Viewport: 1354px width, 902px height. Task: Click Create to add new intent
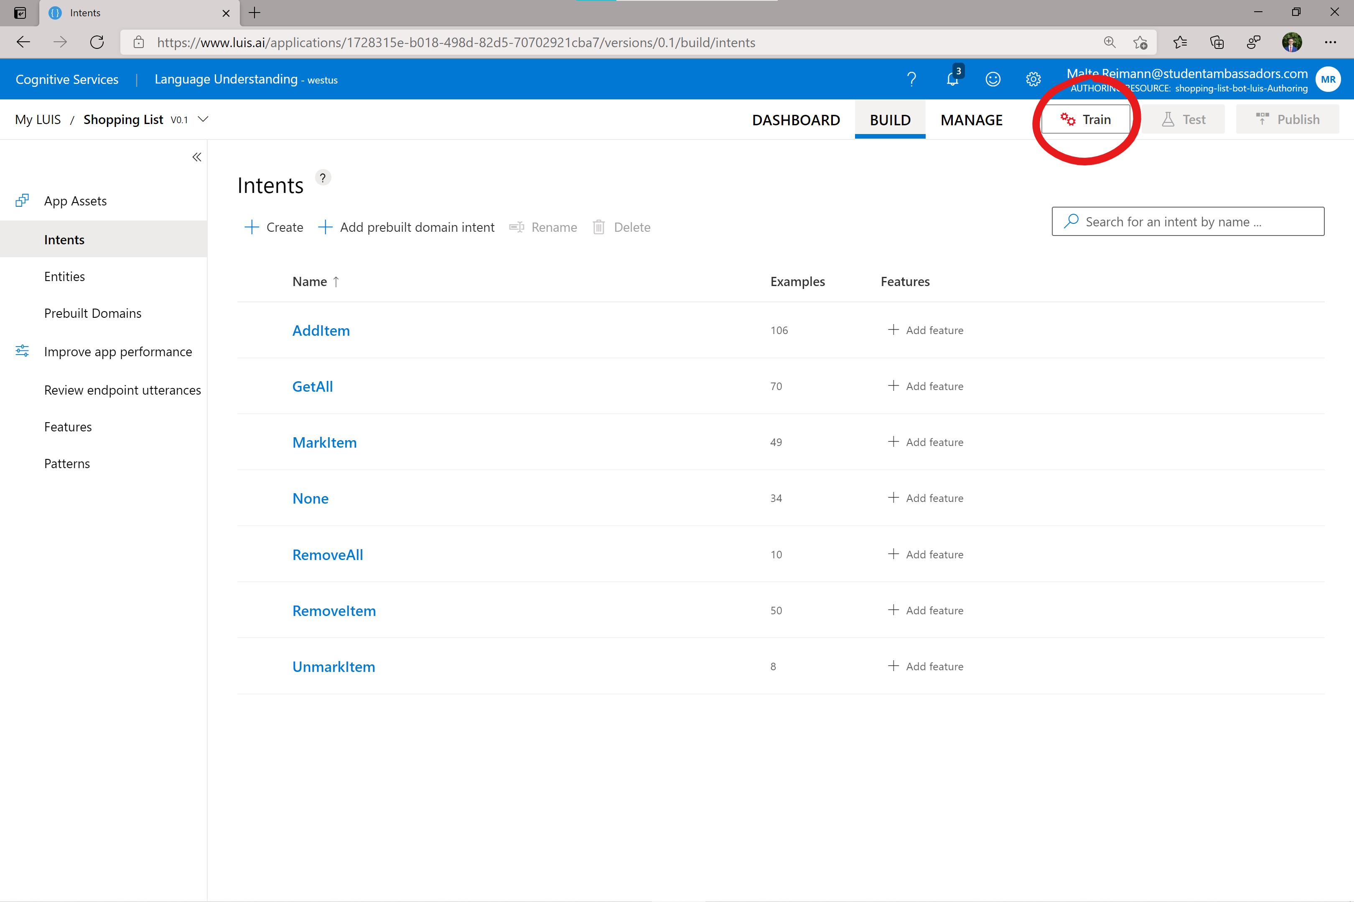[274, 227]
